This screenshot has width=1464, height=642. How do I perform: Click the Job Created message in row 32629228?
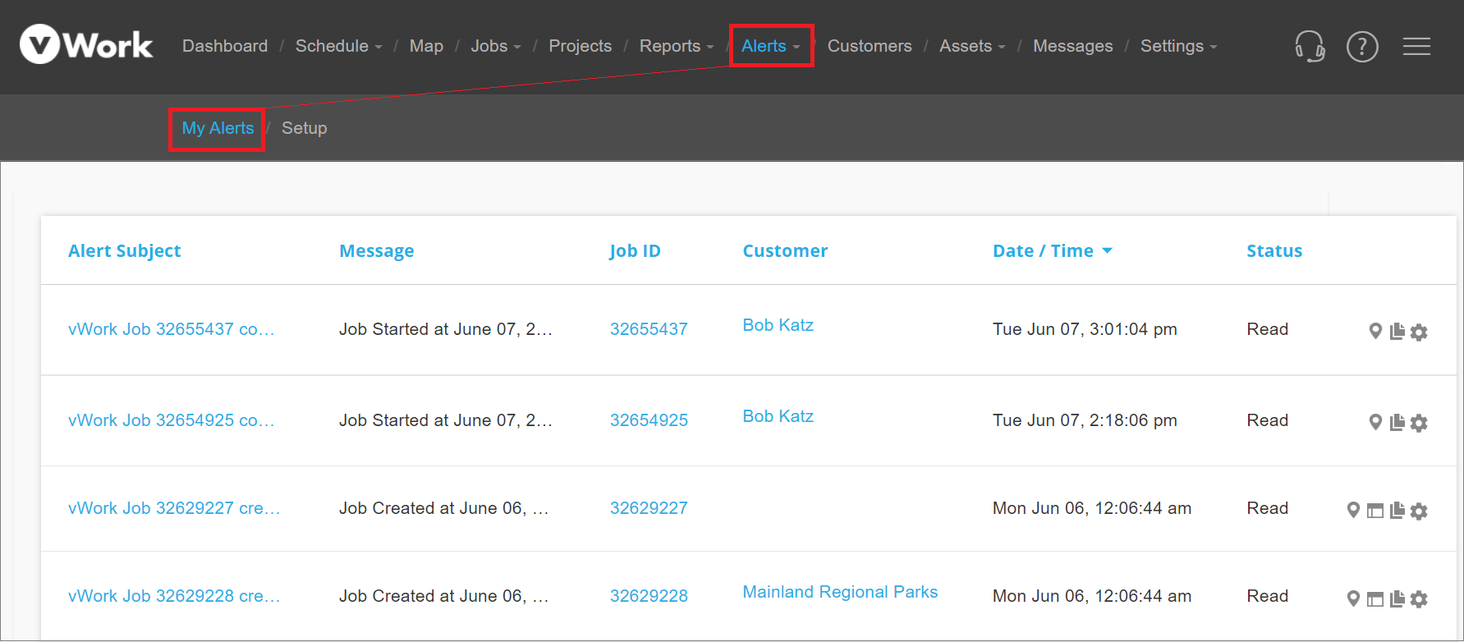click(444, 596)
